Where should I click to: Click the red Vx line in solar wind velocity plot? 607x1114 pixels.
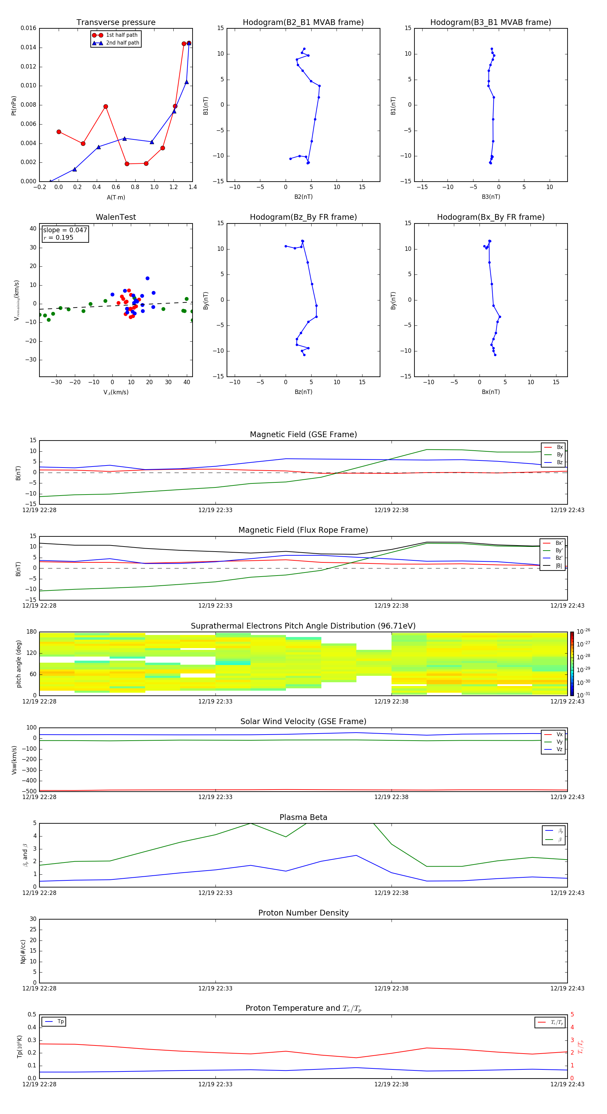302,790
